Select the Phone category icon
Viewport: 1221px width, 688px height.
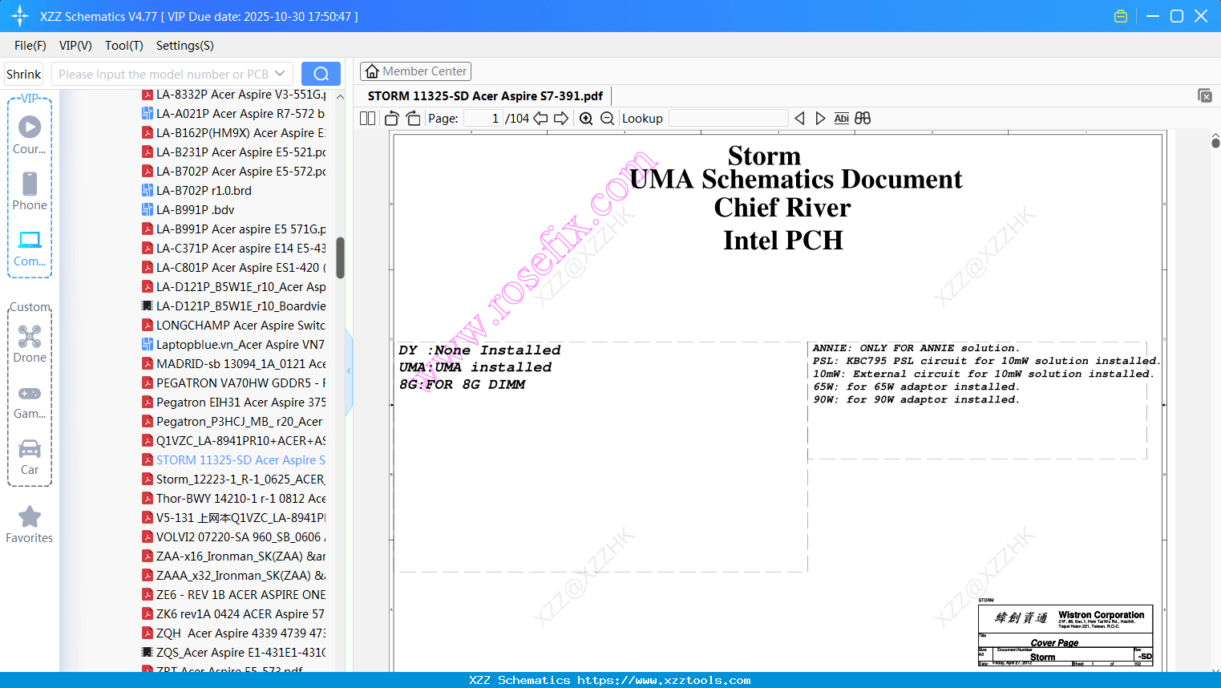(x=30, y=191)
